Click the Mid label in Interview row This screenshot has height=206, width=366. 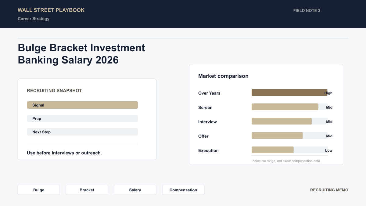(329, 122)
